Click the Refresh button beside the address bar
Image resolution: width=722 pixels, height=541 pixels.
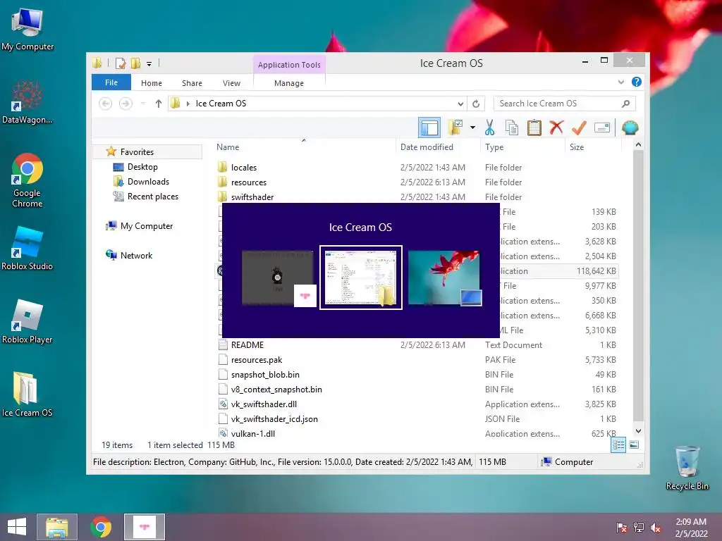(476, 104)
